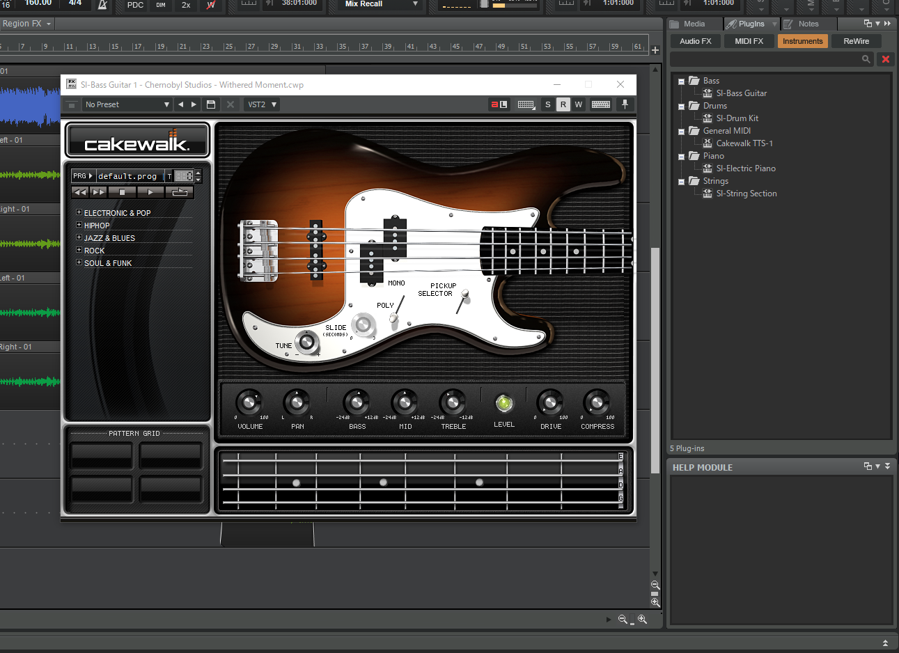Toggle the automation Write (W) button
This screenshot has height=653, width=899.
point(579,104)
